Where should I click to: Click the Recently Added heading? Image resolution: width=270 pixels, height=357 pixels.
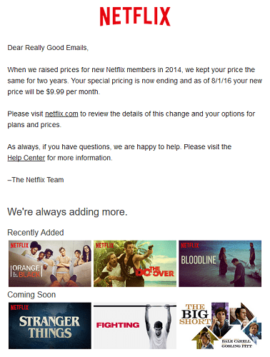[36, 232]
